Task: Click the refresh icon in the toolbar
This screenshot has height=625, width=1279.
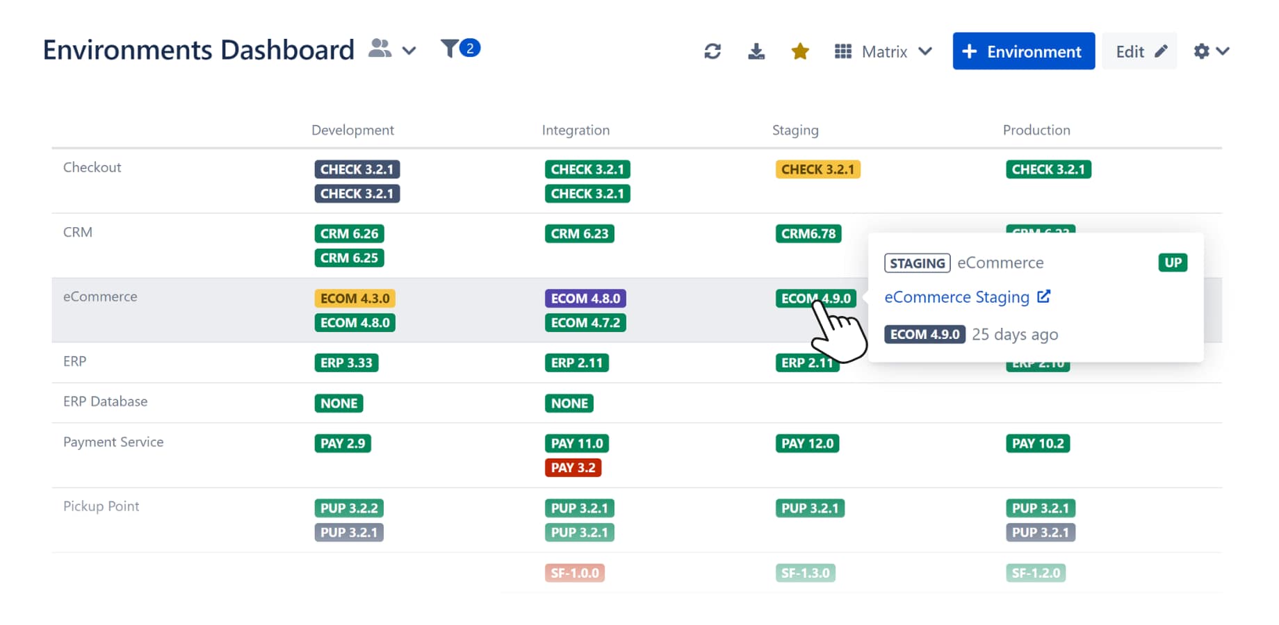Action: (x=712, y=51)
